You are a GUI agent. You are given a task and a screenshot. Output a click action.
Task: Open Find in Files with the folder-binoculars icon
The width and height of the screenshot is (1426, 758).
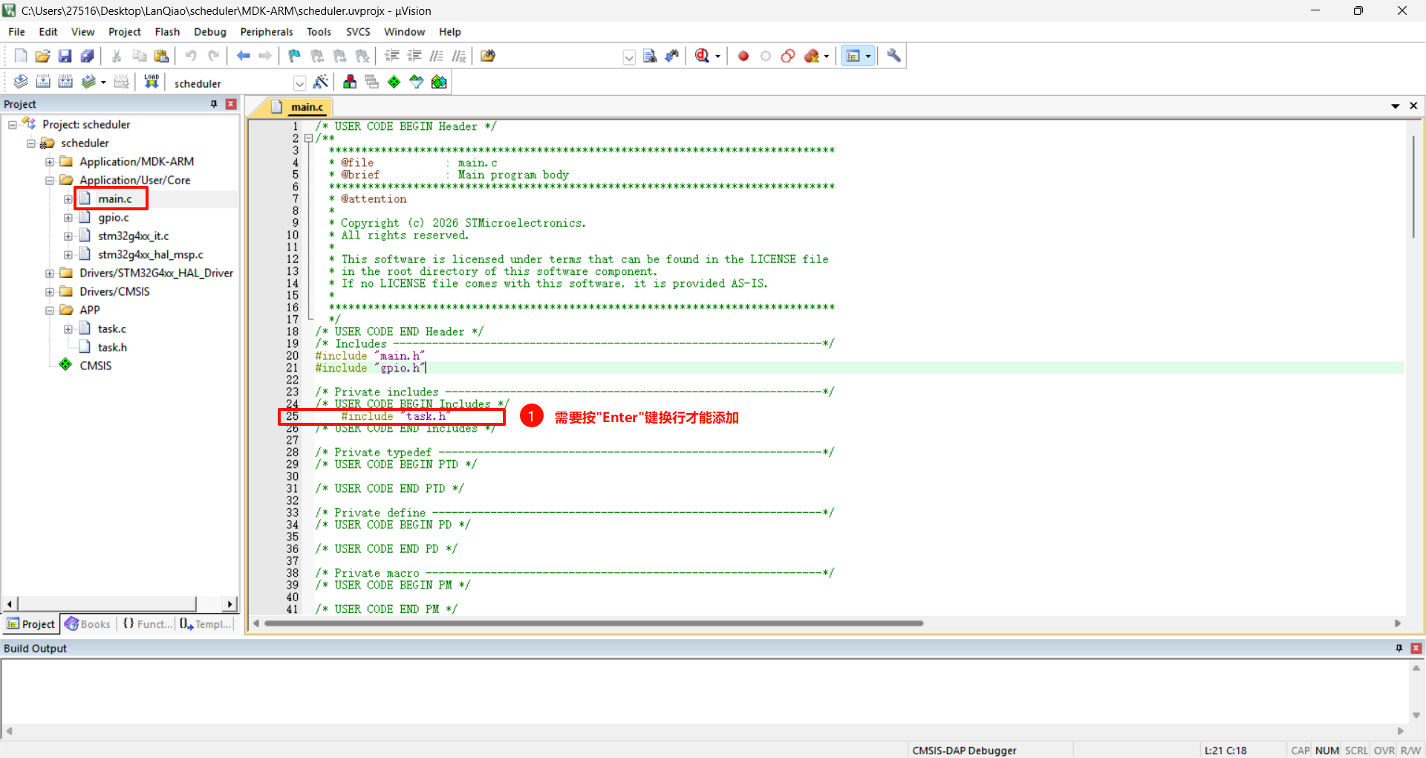coord(488,56)
